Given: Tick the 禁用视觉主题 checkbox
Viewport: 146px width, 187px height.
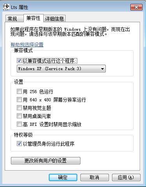Looking at the screenshot, I should pyautogui.click(x=19, y=108).
